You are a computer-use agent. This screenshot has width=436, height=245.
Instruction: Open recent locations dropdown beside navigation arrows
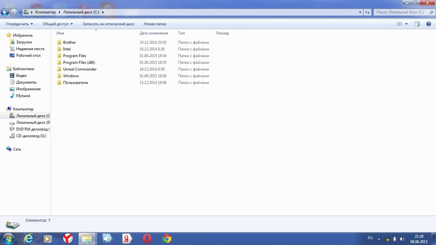(x=20, y=12)
